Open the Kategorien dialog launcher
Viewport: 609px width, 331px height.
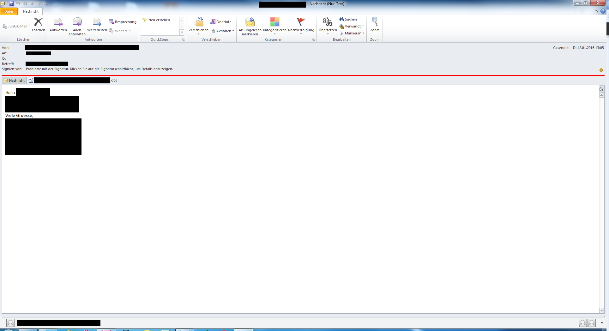313,40
